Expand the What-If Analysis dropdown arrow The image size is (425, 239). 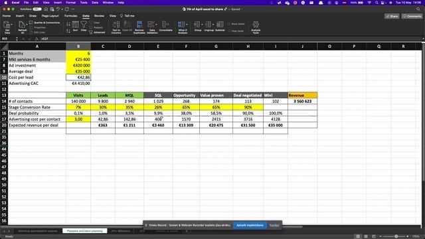pyautogui.click(x=187, y=25)
